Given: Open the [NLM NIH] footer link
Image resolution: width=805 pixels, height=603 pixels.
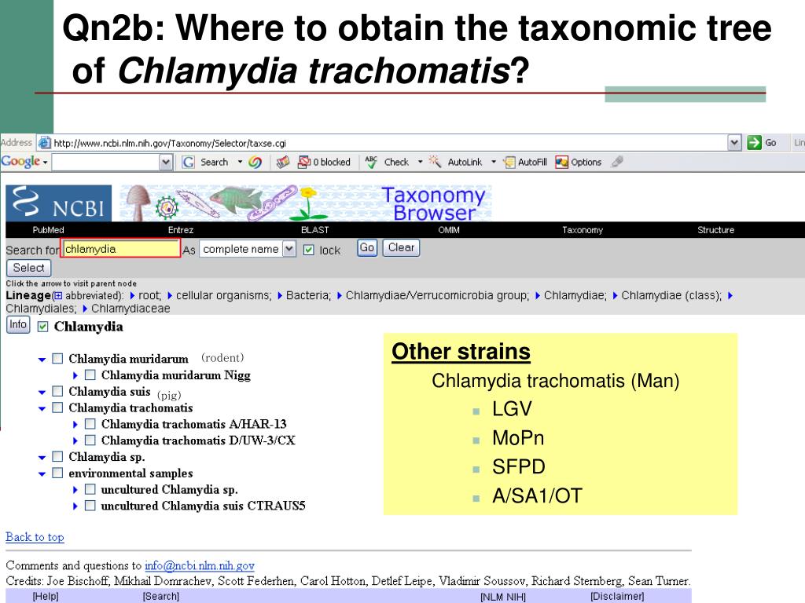Looking at the screenshot, I should 503,597.
